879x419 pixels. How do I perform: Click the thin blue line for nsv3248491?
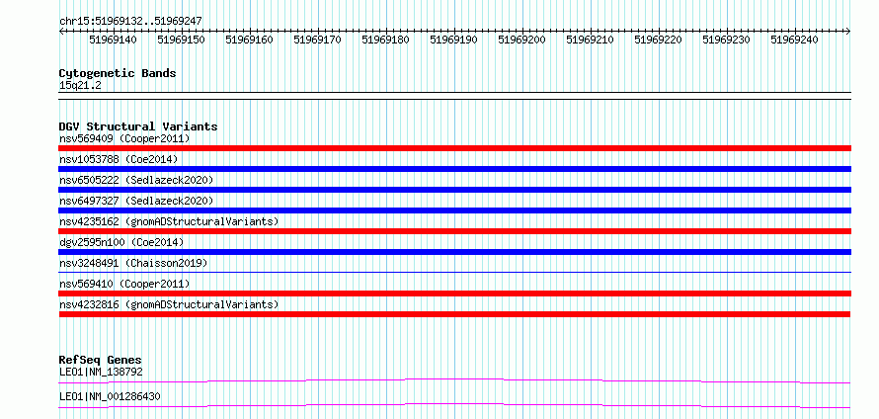point(454,273)
